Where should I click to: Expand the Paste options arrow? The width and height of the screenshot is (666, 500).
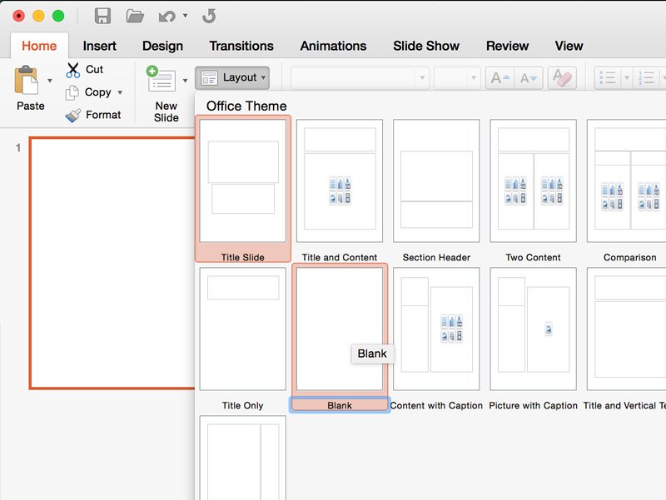coord(50,80)
